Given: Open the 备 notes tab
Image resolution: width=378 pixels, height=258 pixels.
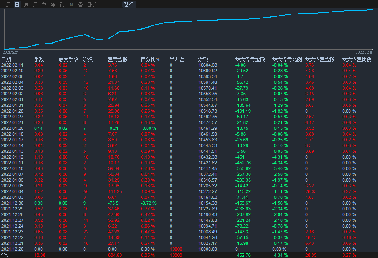Looking at the screenshot, I should [80, 5].
